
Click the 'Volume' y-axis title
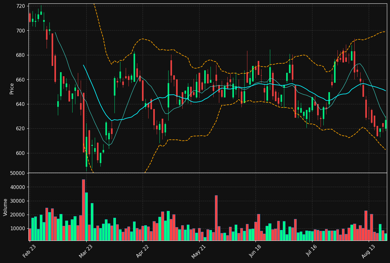coord(6,207)
